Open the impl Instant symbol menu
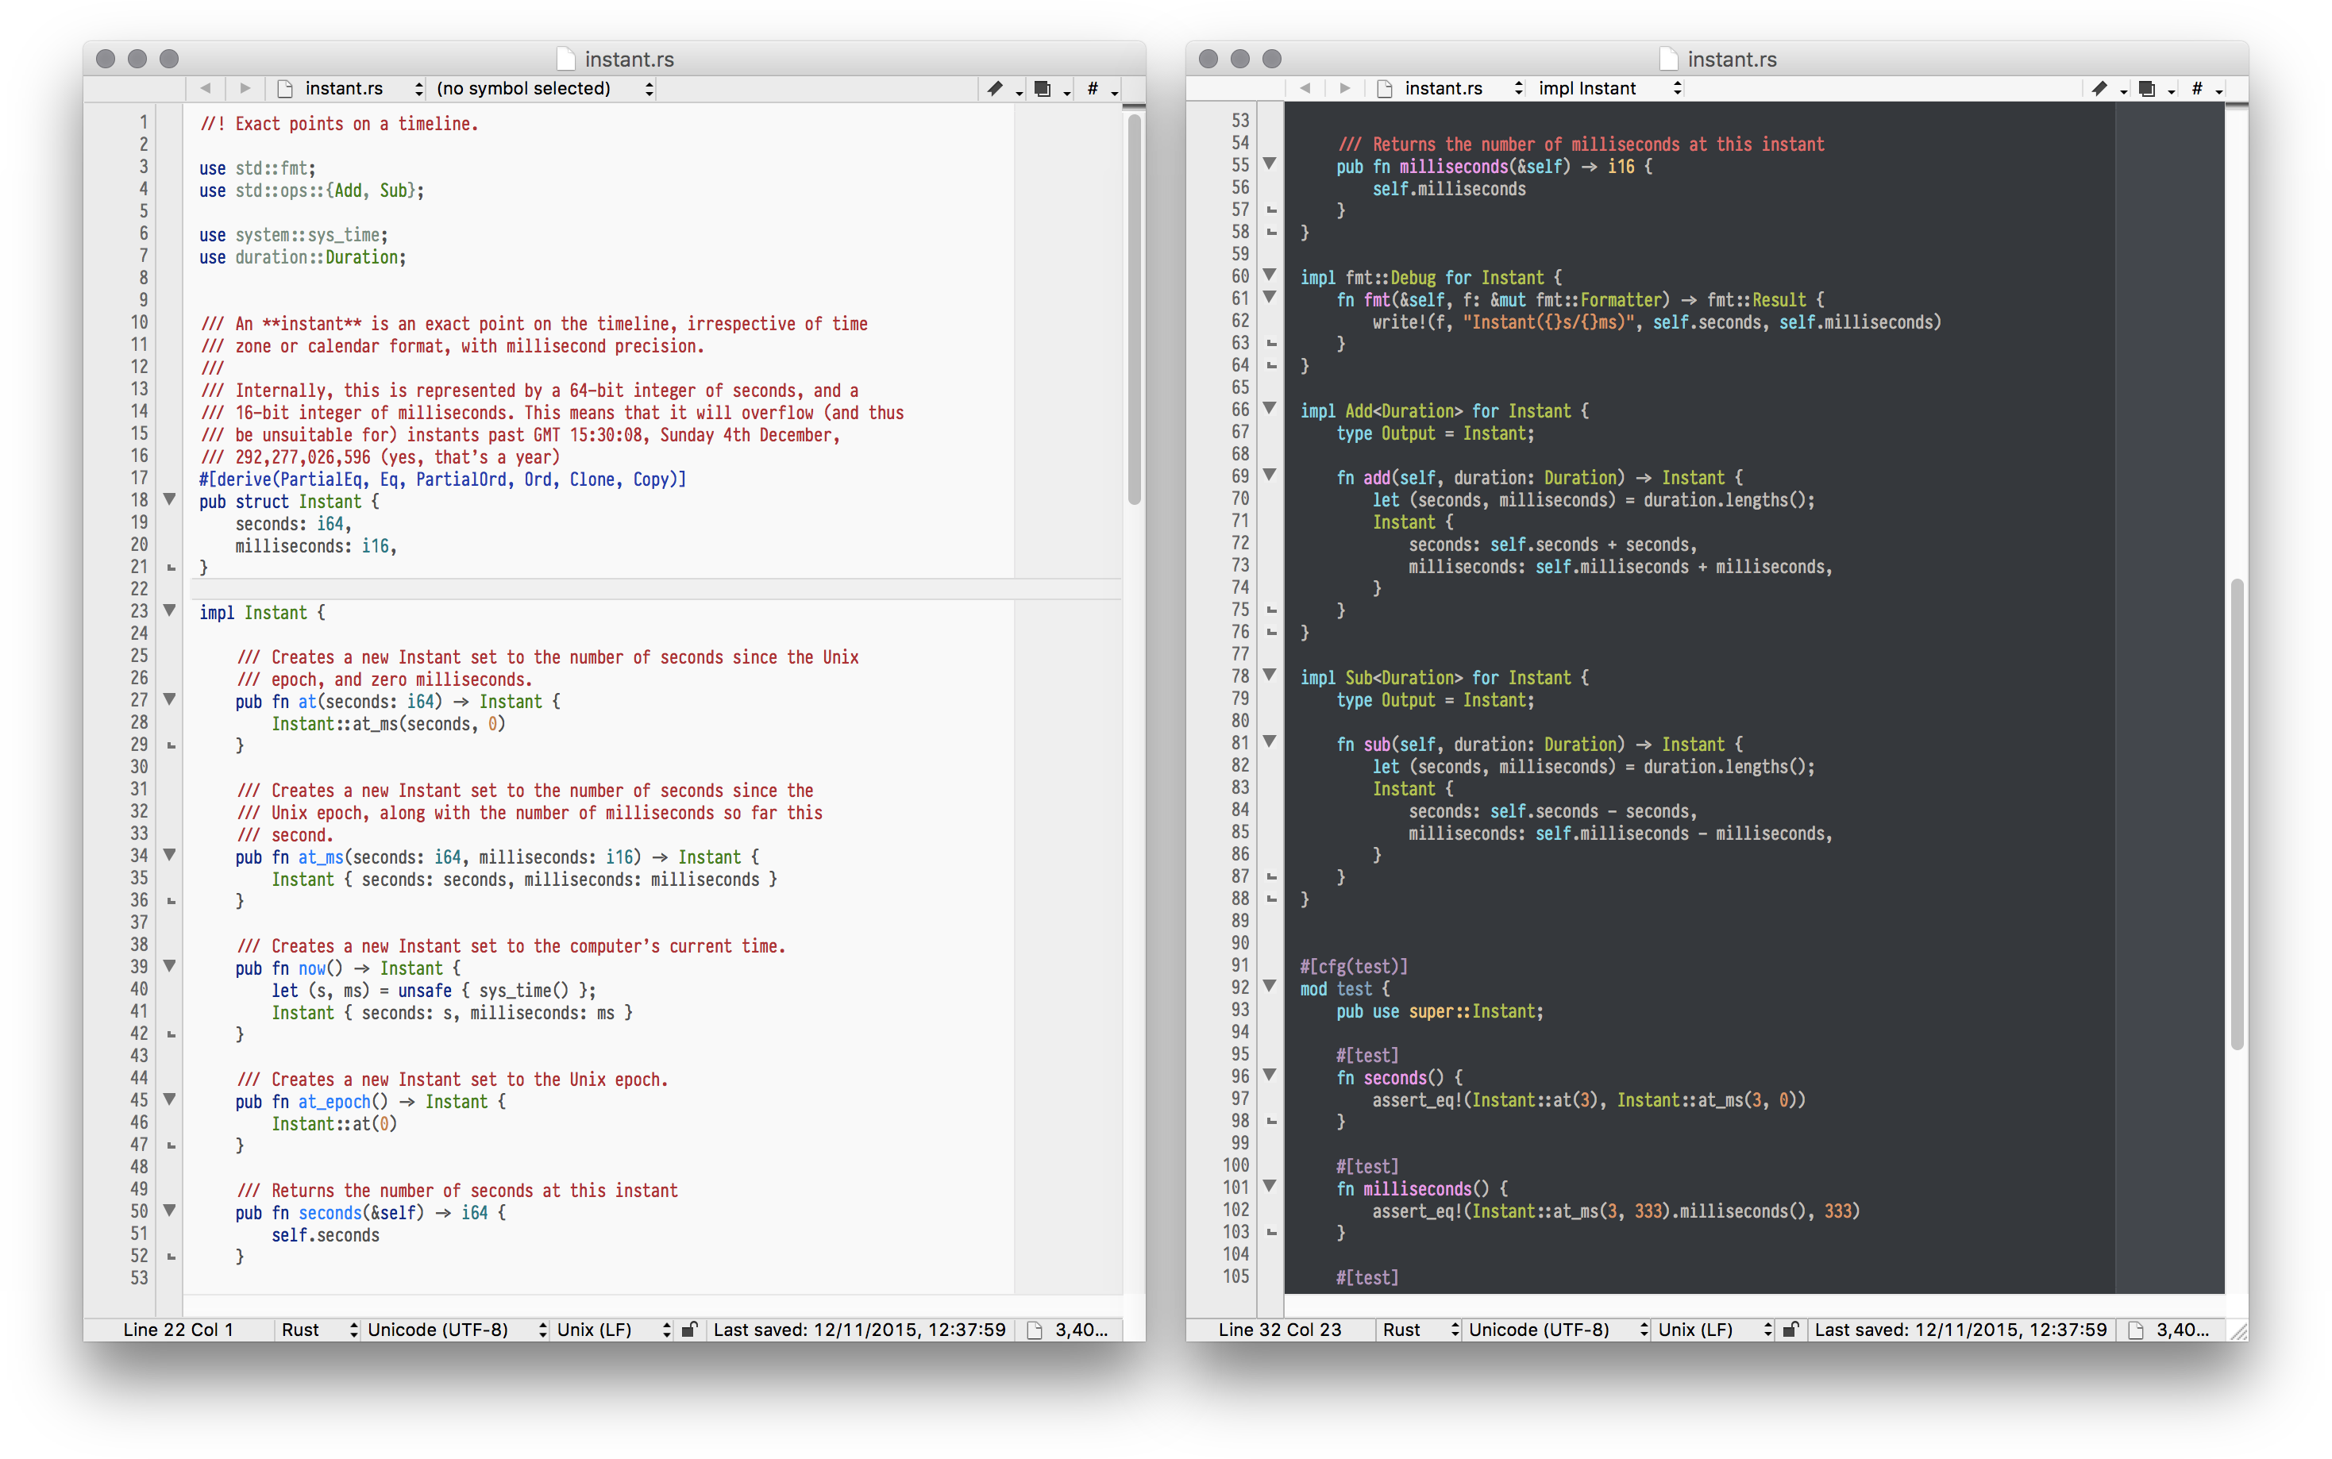 pos(1604,88)
